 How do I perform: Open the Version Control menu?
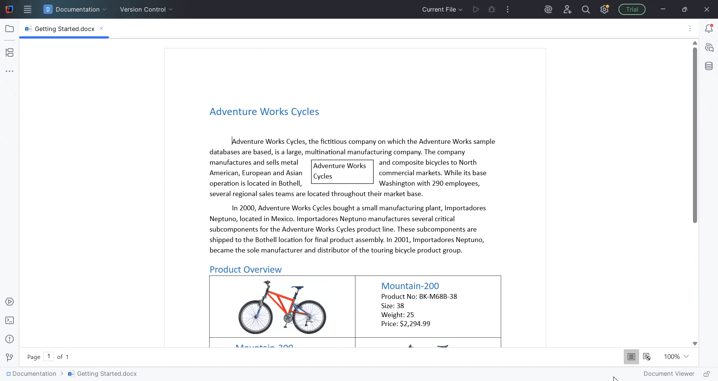tap(146, 10)
